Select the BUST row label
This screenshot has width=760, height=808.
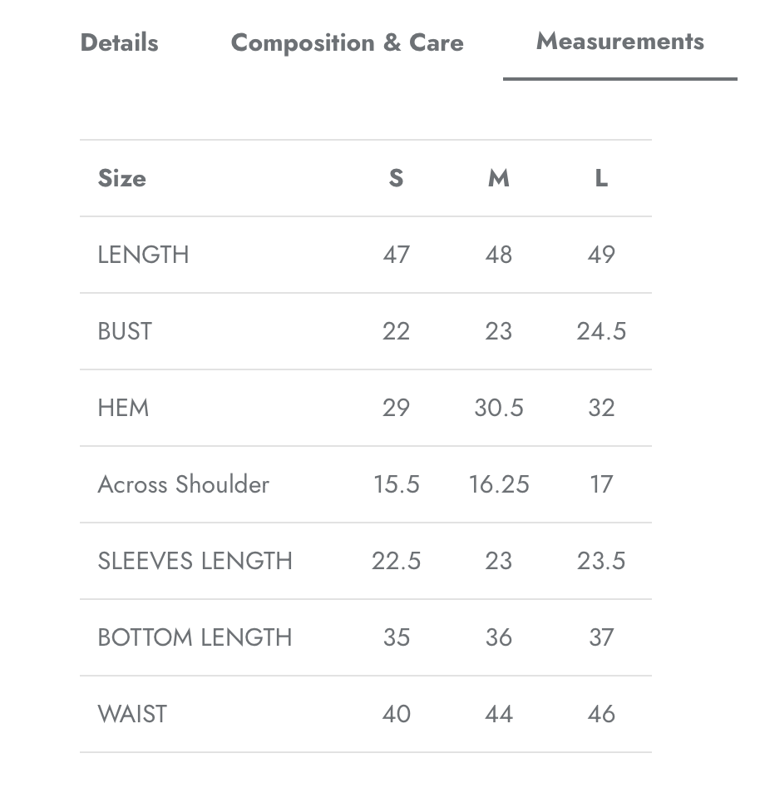pyautogui.click(x=125, y=331)
